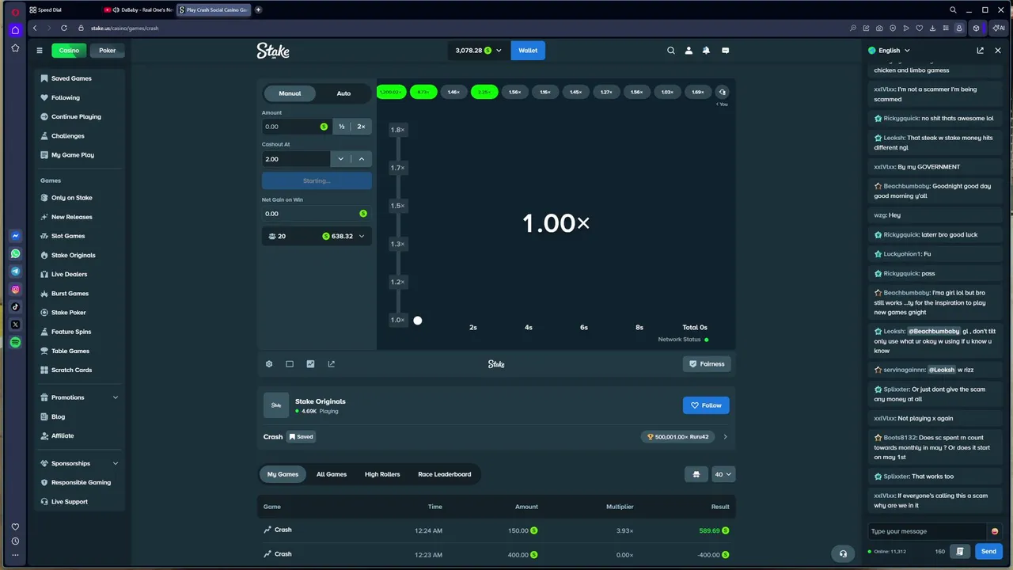Viewport: 1013px width, 570px height.
Task: Open the Fairness button
Action: tap(706, 364)
